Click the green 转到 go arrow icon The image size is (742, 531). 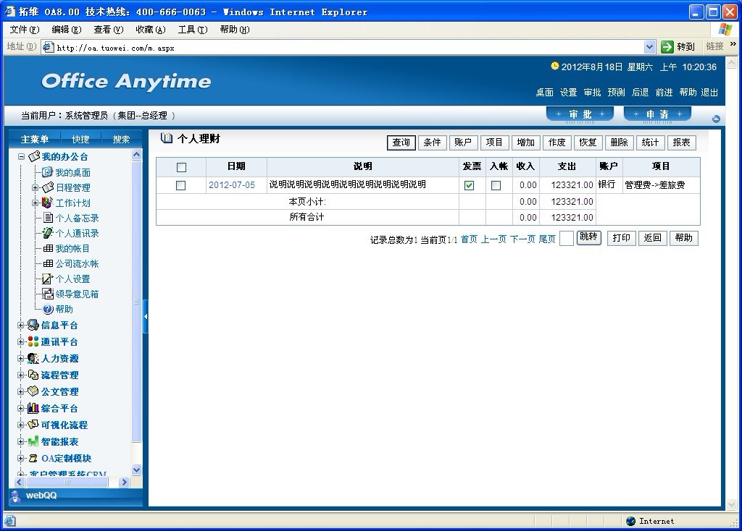tap(667, 46)
